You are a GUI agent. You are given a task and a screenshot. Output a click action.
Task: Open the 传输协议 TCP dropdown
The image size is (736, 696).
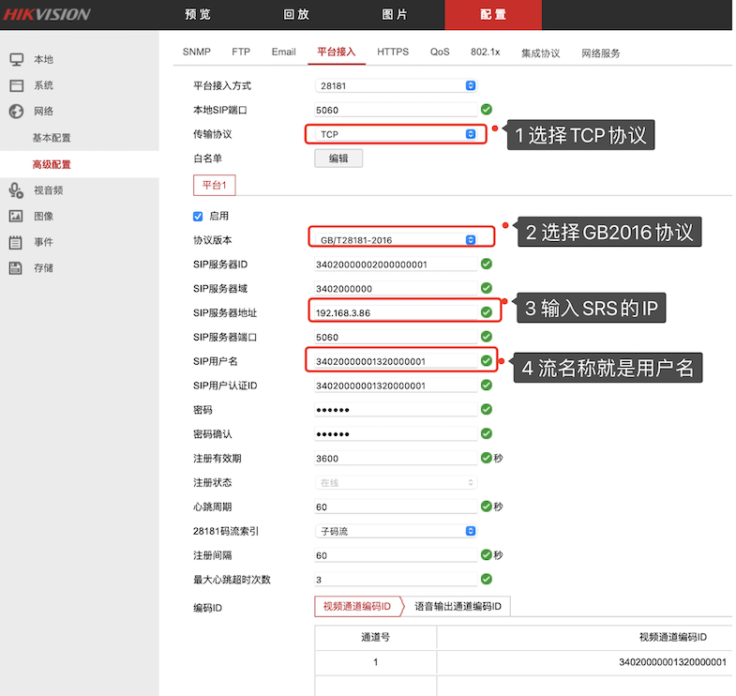pos(397,134)
